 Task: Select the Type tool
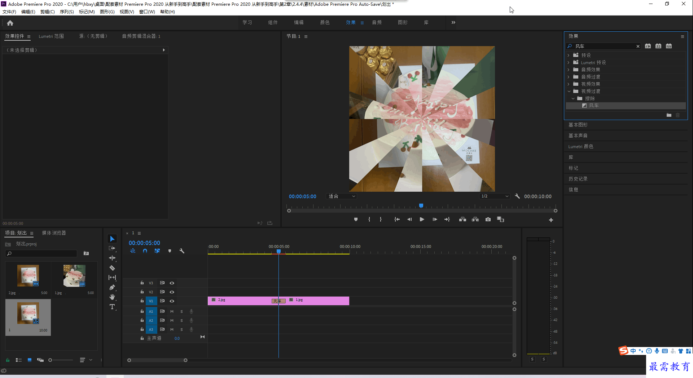click(112, 307)
